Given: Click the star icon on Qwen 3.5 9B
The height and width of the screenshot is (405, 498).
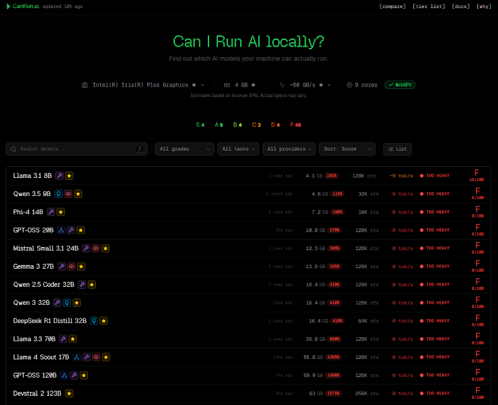Looking at the screenshot, I should coord(78,194).
